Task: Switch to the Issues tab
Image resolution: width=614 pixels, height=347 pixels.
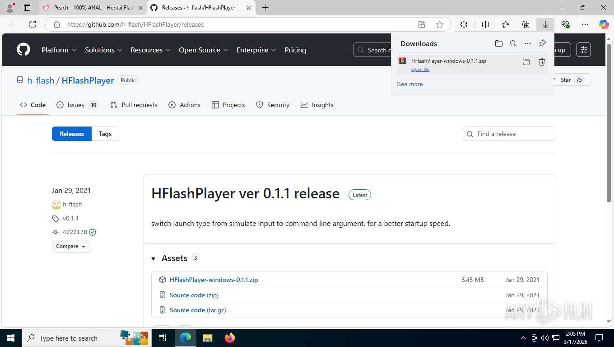Action: pos(78,105)
